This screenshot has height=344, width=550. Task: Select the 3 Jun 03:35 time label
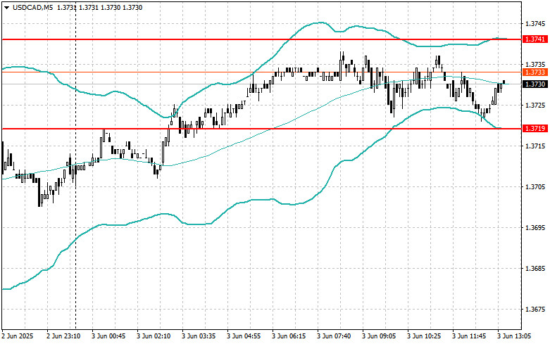(199, 336)
